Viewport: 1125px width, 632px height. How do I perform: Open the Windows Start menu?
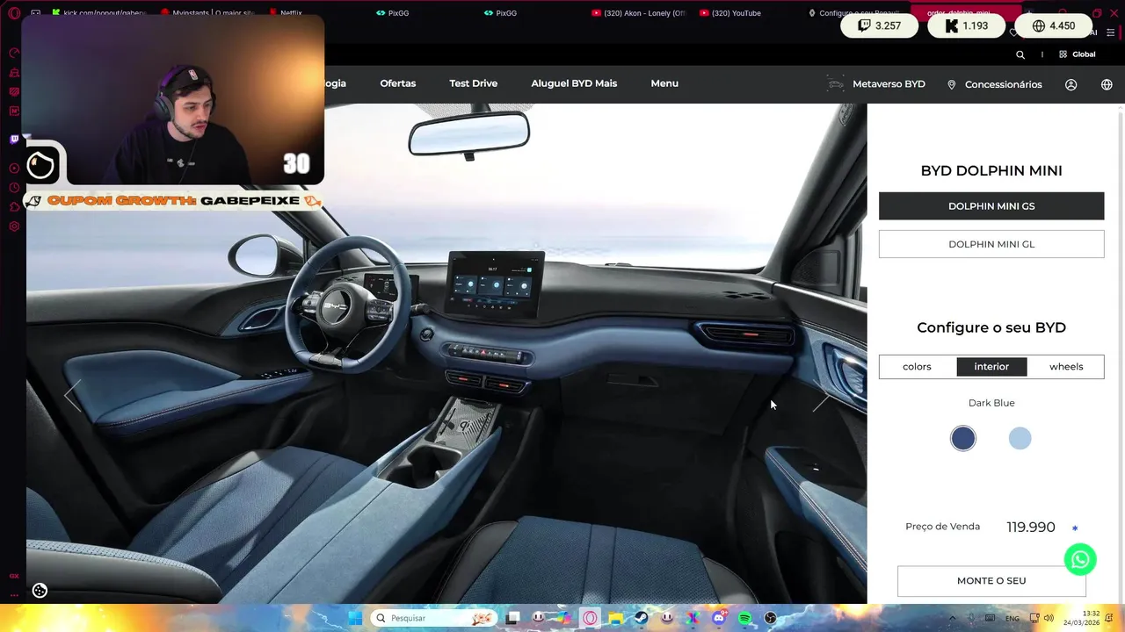click(x=355, y=618)
